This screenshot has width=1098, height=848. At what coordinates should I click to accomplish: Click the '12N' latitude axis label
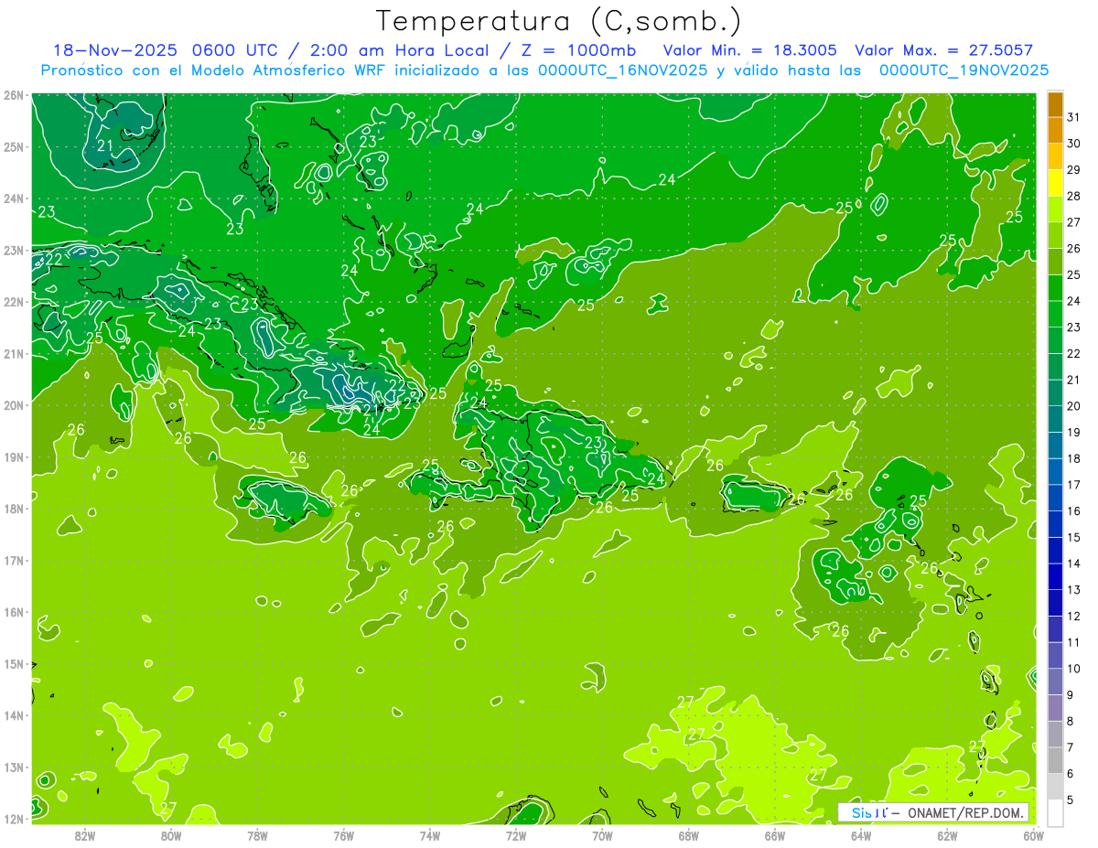tap(14, 819)
